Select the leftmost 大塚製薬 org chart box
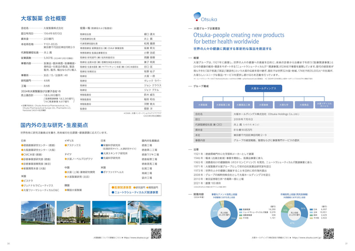Viewport: 355px width, 251px height. (202, 105)
